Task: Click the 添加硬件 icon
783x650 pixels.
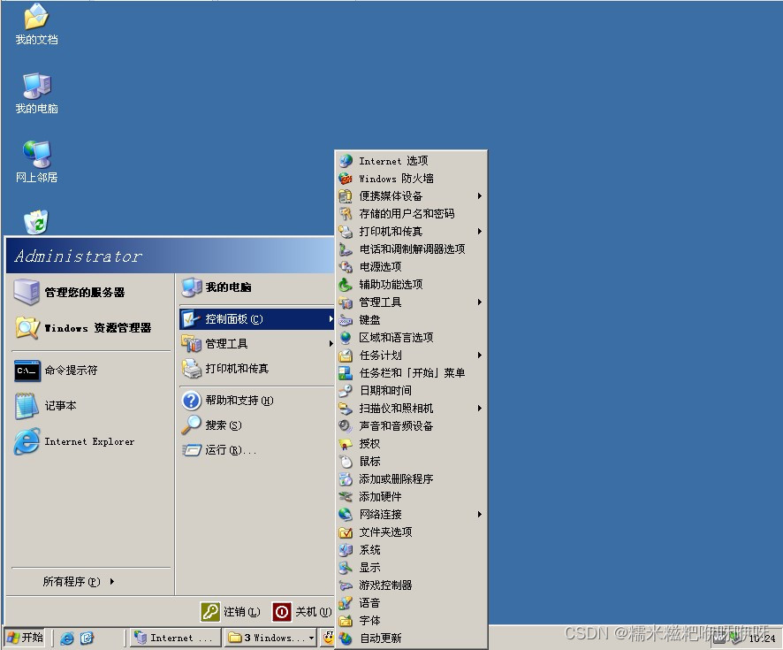Action: pos(346,497)
